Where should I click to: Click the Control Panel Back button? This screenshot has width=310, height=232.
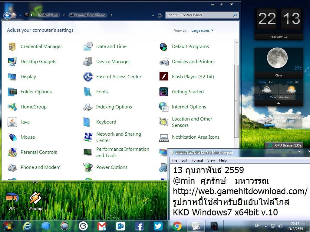point(7,15)
